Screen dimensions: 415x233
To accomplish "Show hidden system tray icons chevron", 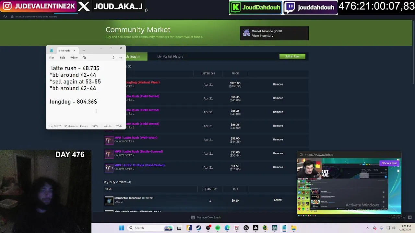I will point(368,228).
